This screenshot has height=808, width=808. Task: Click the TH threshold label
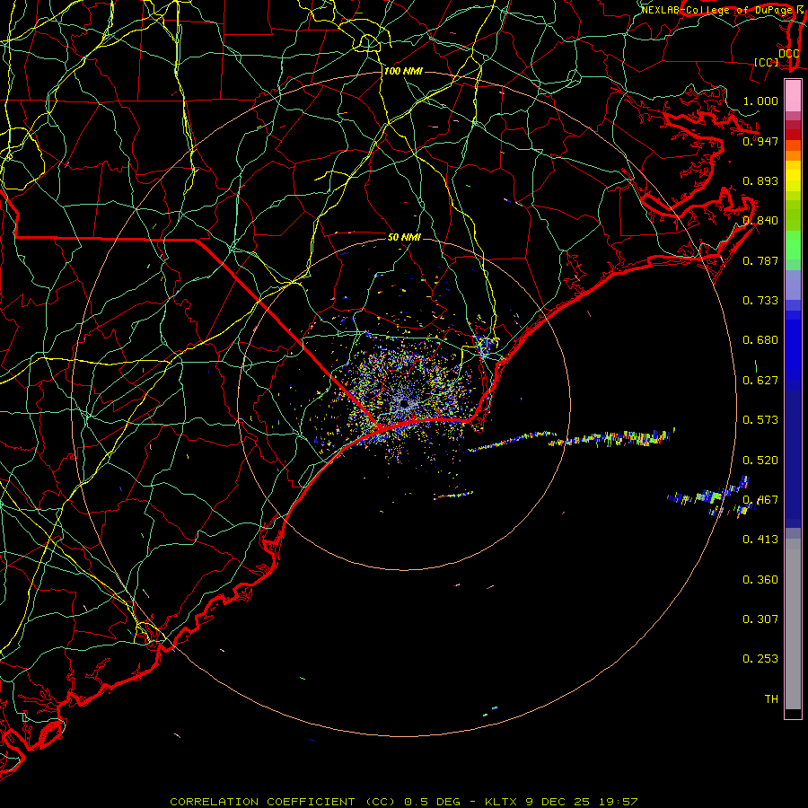[771, 699]
